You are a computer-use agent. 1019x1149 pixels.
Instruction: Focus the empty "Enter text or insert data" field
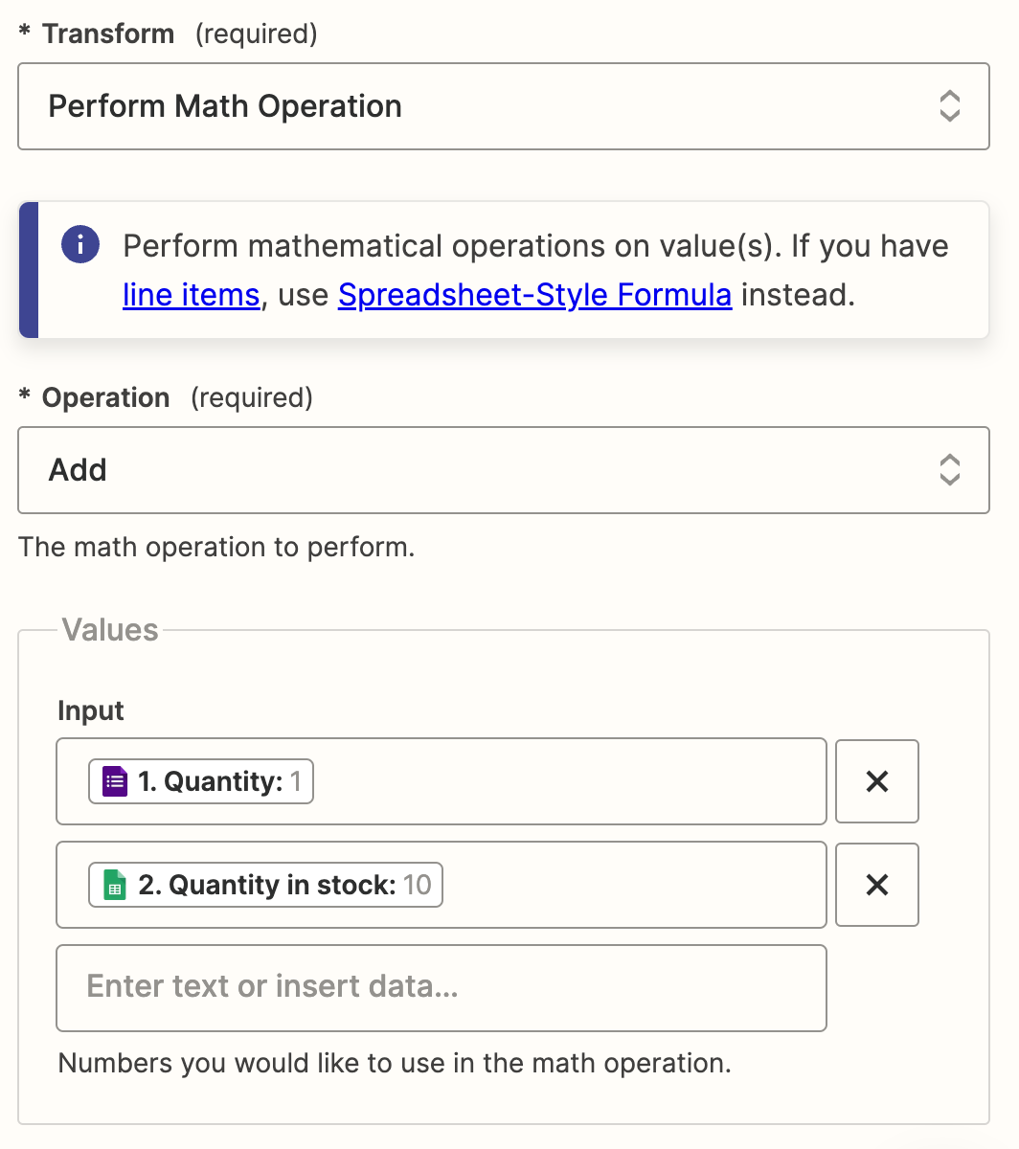coord(441,987)
